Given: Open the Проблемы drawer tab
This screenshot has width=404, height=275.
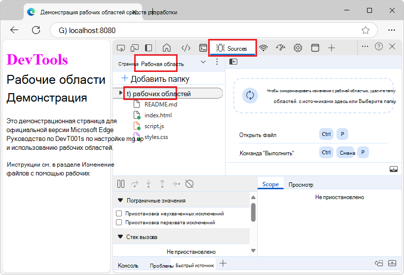Looking at the screenshot, I should click(161, 266).
